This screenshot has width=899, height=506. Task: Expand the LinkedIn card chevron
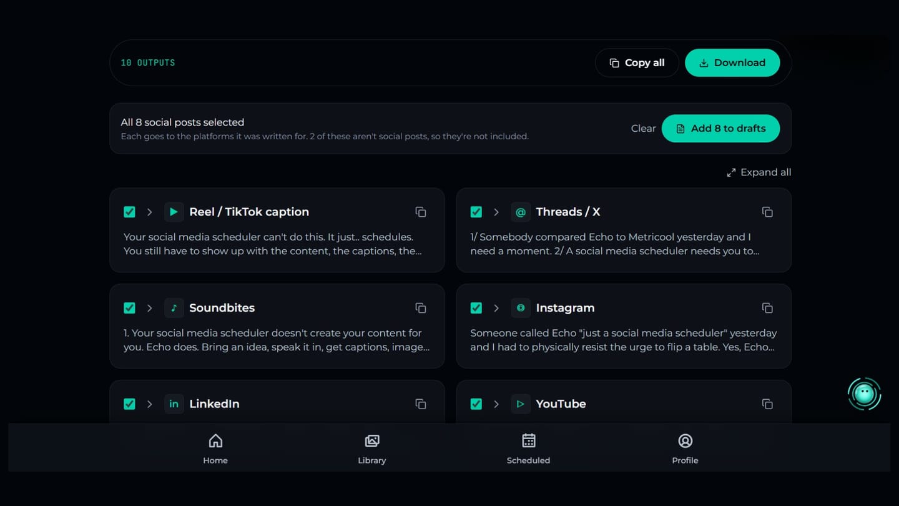(x=150, y=404)
